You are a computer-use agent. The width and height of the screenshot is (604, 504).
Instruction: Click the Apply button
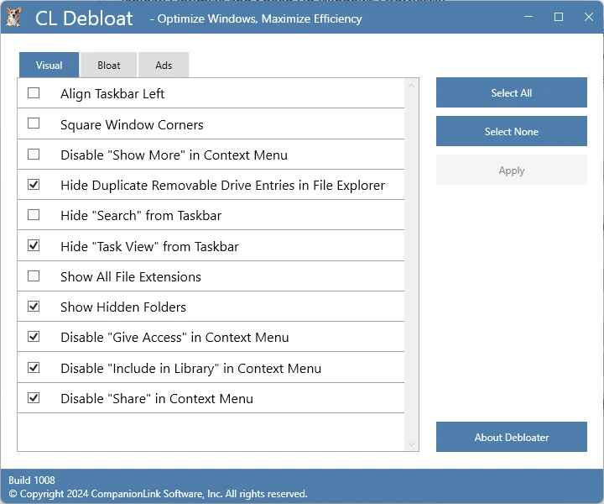pyautogui.click(x=512, y=170)
